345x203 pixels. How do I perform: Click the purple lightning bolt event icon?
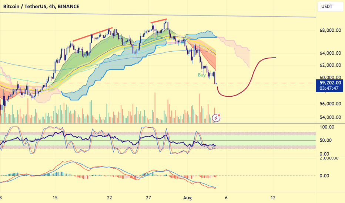tap(216, 118)
